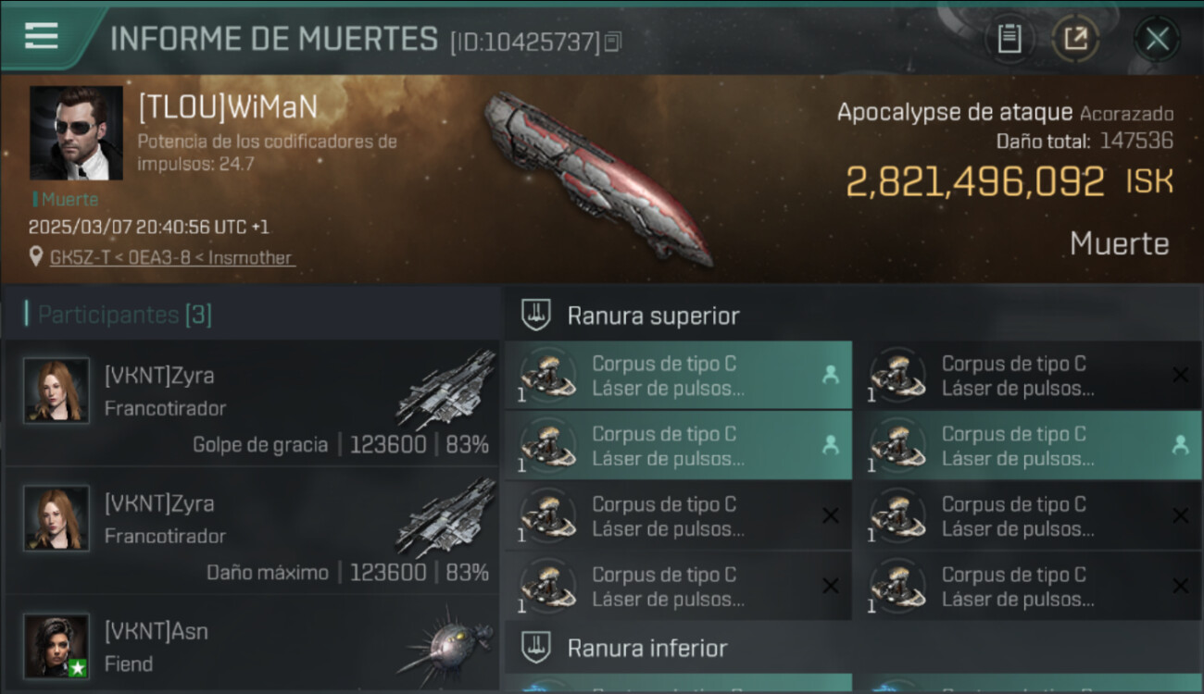The width and height of the screenshot is (1204, 694).
Task: Click the share export icon
Action: pos(1075,39)
